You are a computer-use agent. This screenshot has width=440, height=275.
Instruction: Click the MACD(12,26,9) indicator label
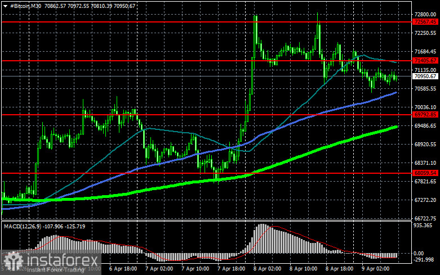(x=22, y=226)
